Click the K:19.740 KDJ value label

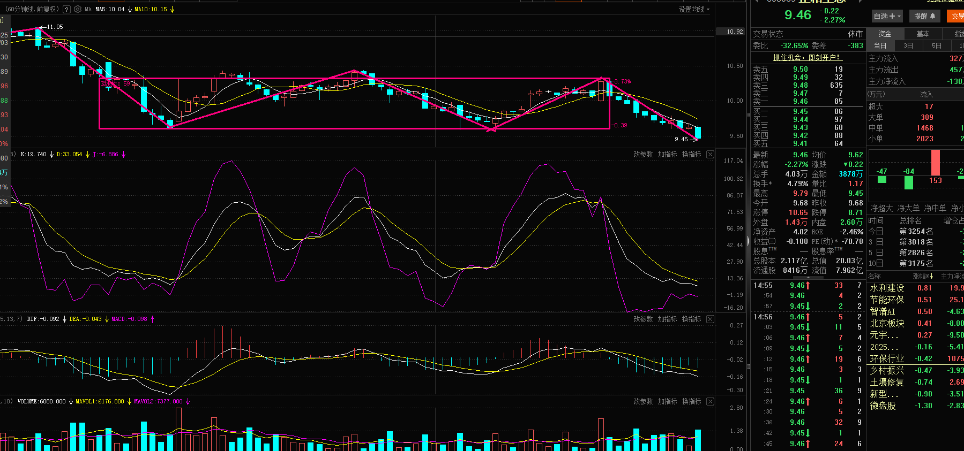tap(33, 154)
